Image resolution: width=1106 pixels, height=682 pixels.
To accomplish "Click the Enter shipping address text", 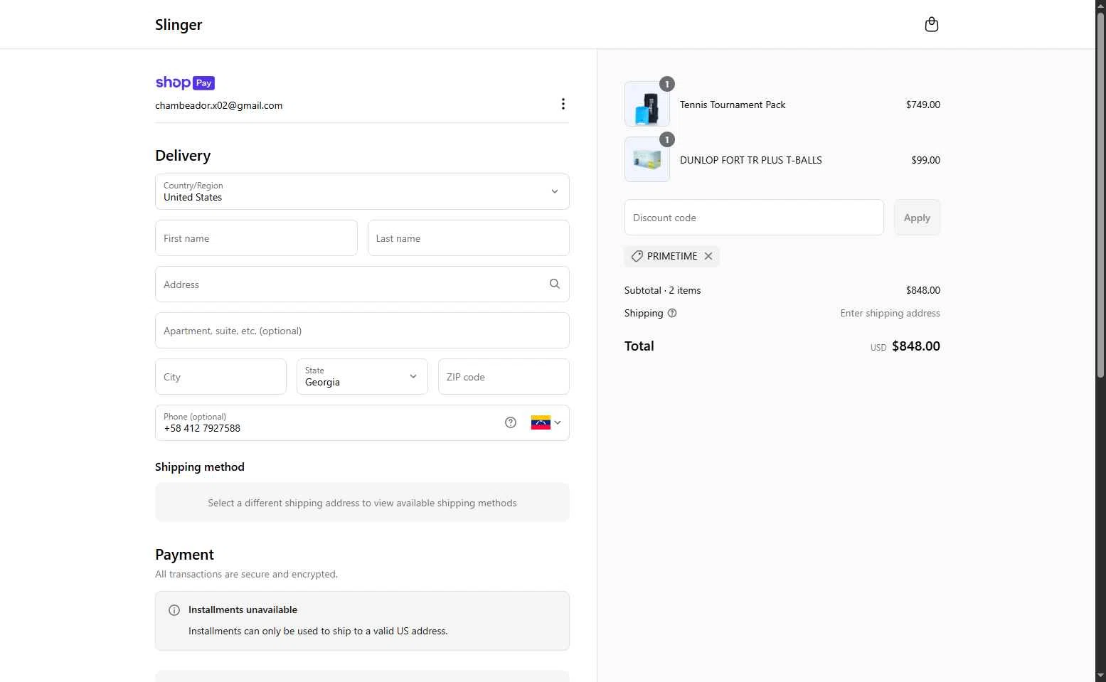I will [x=890, y=313].
